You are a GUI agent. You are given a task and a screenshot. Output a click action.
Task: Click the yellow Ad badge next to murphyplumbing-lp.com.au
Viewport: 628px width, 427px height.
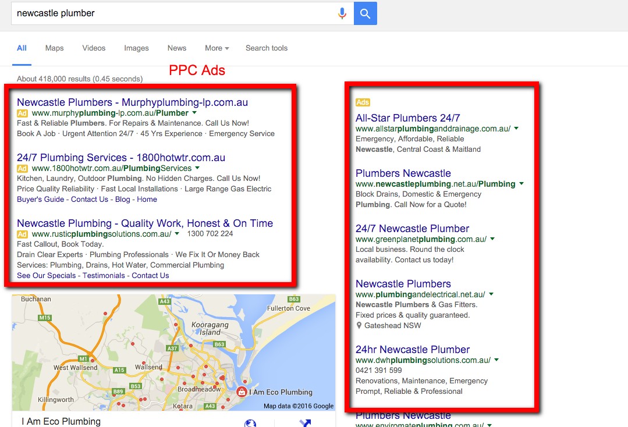(x=22, y=113)
